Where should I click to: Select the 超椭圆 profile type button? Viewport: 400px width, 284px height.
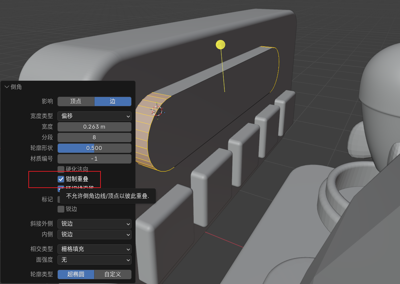pyautogui.click(x=76, y=274)
